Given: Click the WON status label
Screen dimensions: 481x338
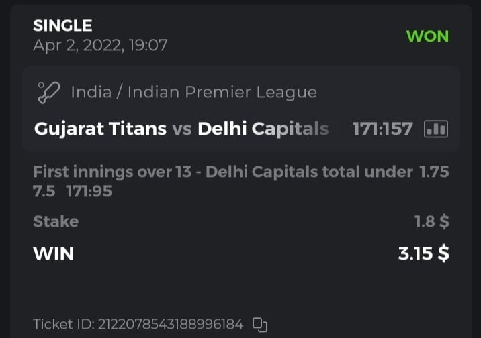Looking at the screenshot, I should (x=427, y=36).
